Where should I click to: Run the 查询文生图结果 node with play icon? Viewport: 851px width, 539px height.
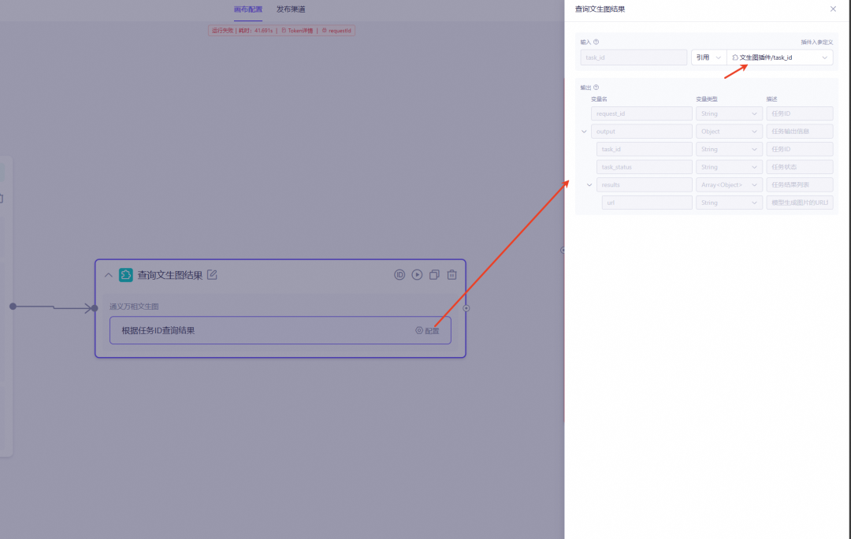click(417, 275)
